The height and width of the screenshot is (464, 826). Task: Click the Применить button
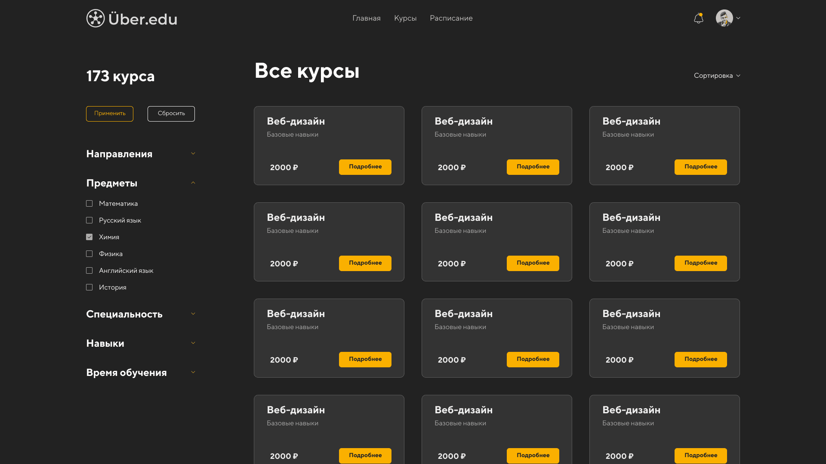[x=110, y=114]
